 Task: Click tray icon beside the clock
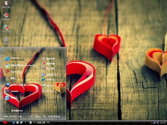(158, 123)
